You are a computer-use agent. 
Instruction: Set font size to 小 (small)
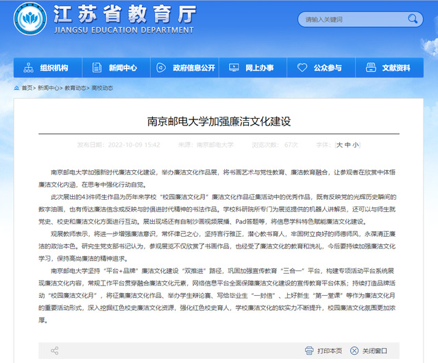(356, 145)
